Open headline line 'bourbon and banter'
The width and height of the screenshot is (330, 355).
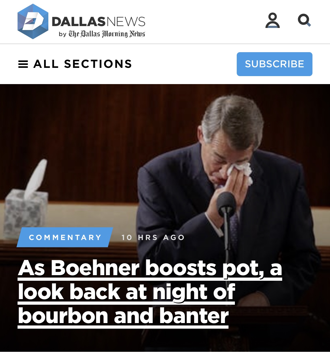[123, 316]
